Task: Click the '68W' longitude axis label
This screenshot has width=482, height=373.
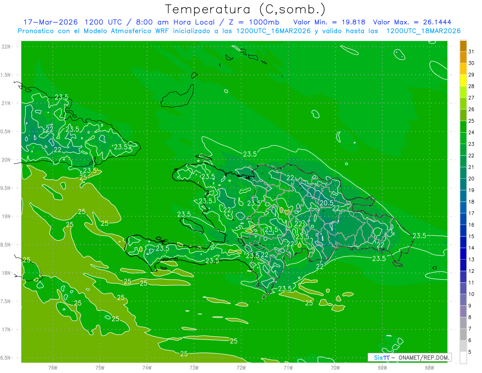Action: tap(429, 368)
